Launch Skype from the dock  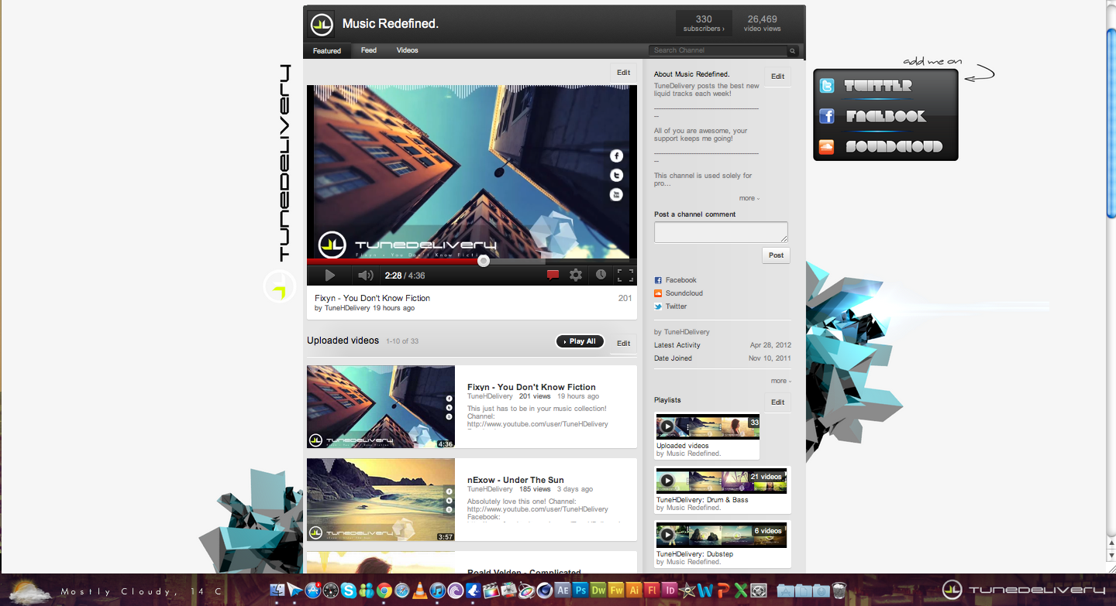point(349,591)
